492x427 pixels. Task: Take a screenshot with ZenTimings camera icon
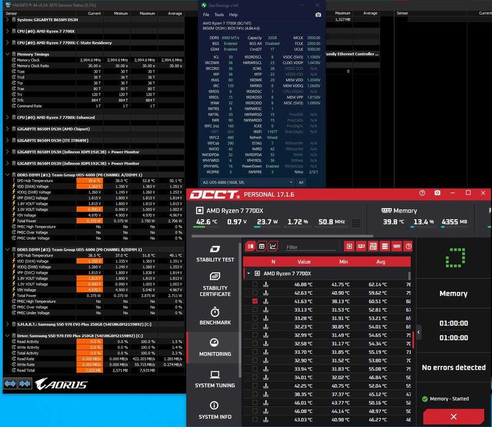tap(318, 15)
